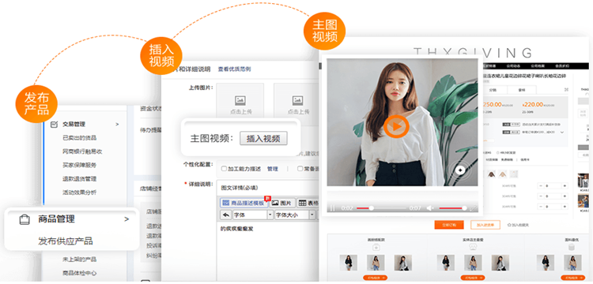The width and height of the screenshot is (593, 284).
Task: Expand the 交易管理 menu arrow
Action: (x=117, y=124)
